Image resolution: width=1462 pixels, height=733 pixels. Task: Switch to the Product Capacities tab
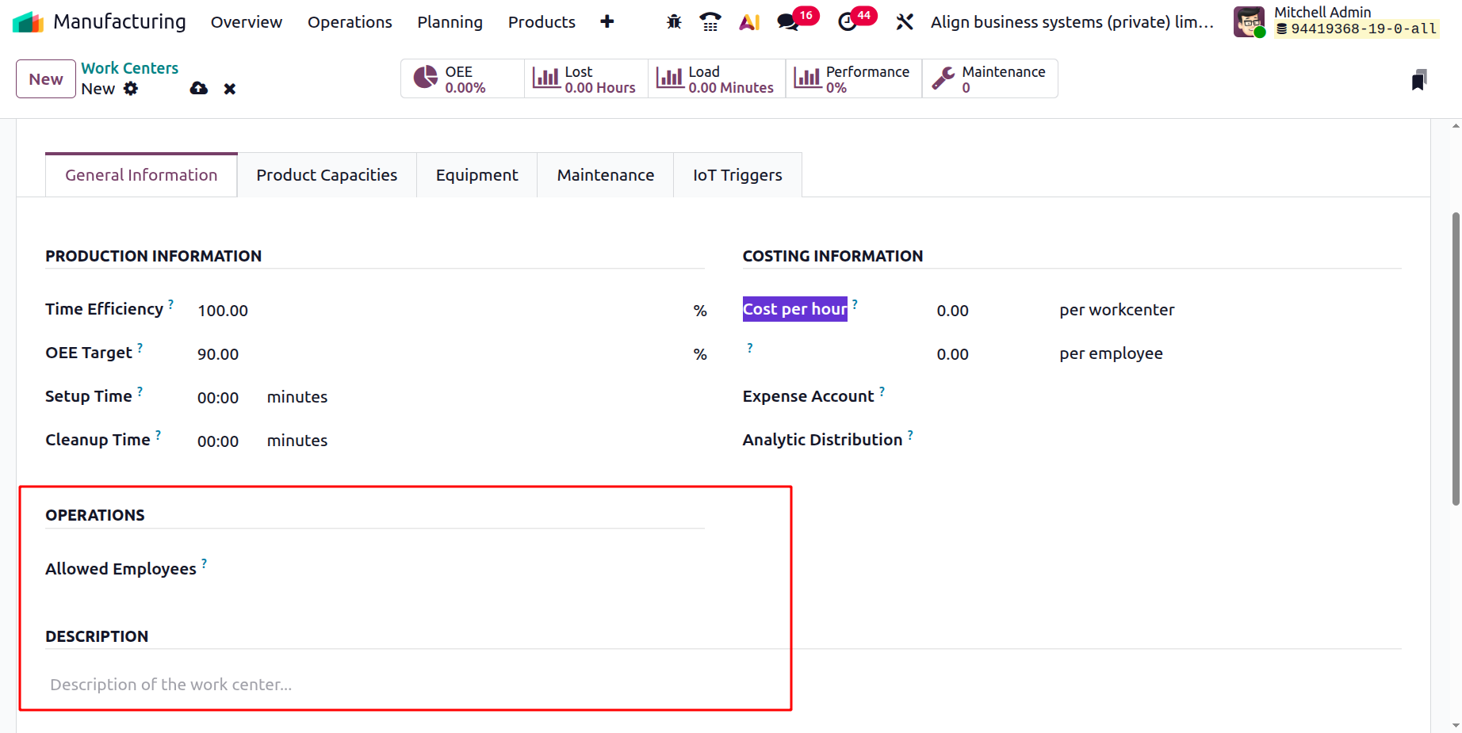[x=327, y=175]
